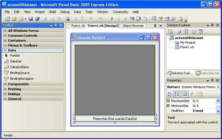Select the BindingSource toolbox item
Screen dimensions: 222x139
(x=33, y=73)
